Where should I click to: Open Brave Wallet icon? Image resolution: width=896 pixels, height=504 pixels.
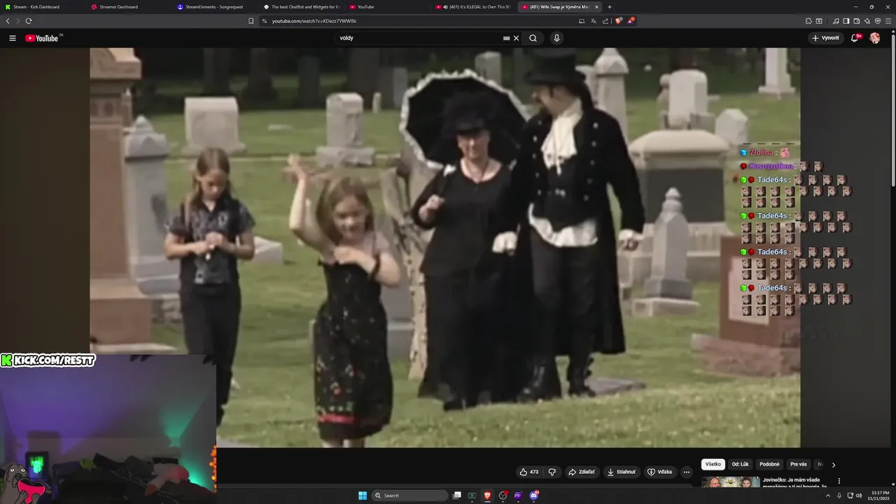tap(857, 21)
